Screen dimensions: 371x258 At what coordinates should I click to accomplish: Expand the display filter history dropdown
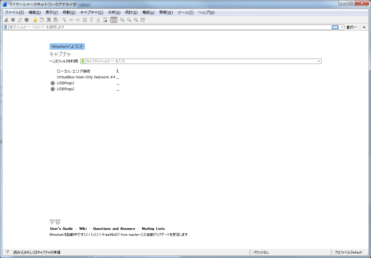pos(342,27)
